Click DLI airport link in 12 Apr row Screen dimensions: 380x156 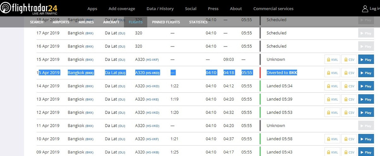click(x=122, y=113)
